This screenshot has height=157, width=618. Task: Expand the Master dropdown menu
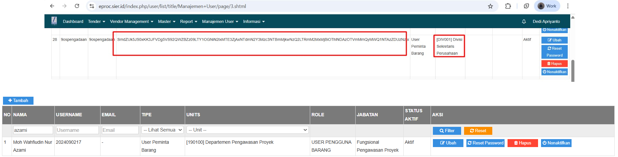(167, 22)
